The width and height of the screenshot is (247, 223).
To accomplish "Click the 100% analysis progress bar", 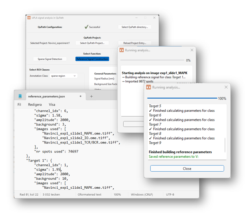I will click(182, 98).
